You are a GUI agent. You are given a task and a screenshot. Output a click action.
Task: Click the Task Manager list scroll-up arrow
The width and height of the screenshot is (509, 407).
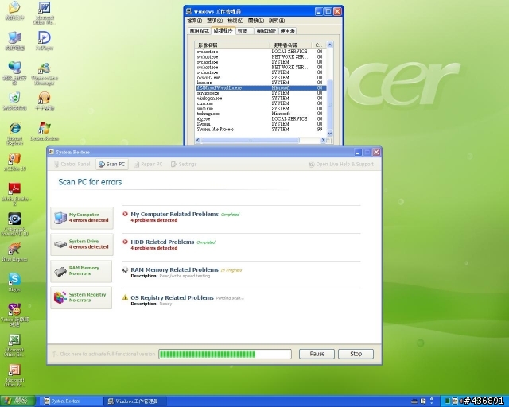330,45
